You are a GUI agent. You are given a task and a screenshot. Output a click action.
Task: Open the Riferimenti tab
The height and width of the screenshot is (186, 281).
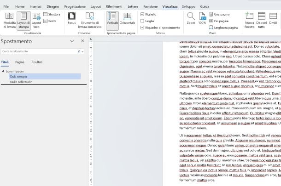pos(114,6)
